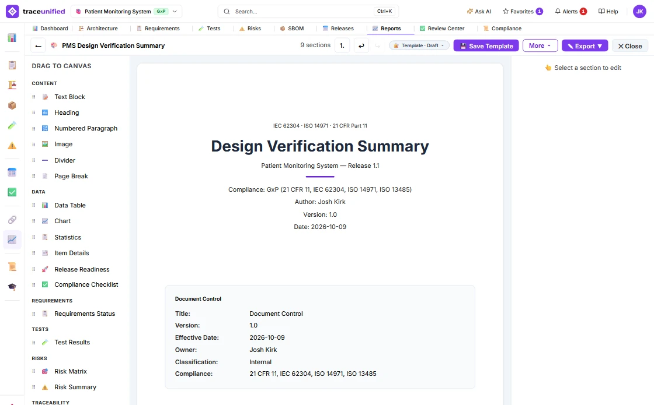Screen dimensions: 654x405
Task: Select the Heading component icon
Action: [45, 112]
